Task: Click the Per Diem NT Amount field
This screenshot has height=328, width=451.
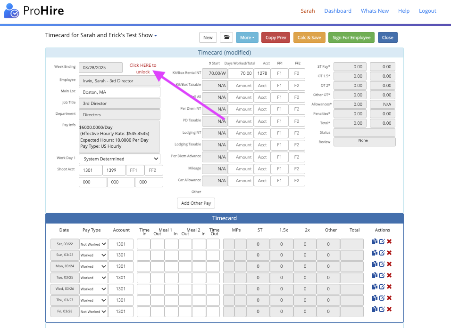Action: click(241, 109)
